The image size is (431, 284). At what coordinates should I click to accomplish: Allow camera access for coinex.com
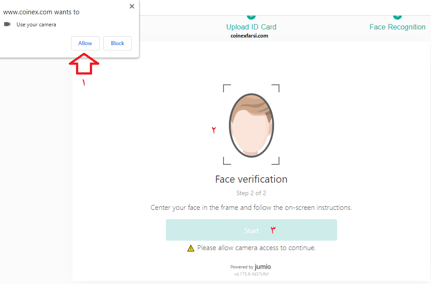85,43
